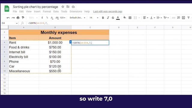This screenshot has width=192, height=108.
Task: Star the spreadsheet document
Action: (x=63, y=7)
